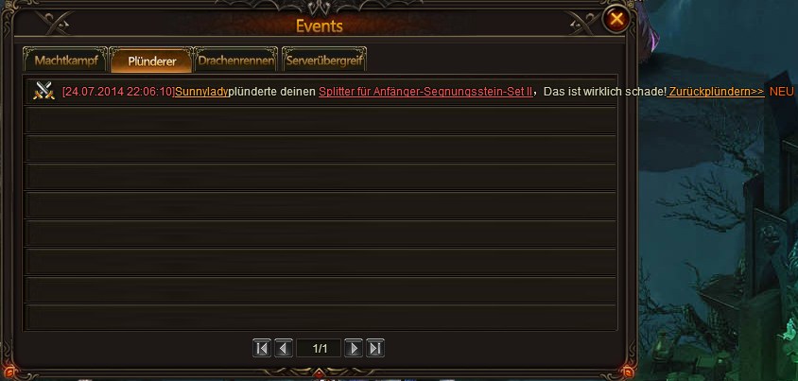This screenshot has width=798, height=381.
Task: Go to next events page
Action: pyautogui.click(x=354, y=349)
